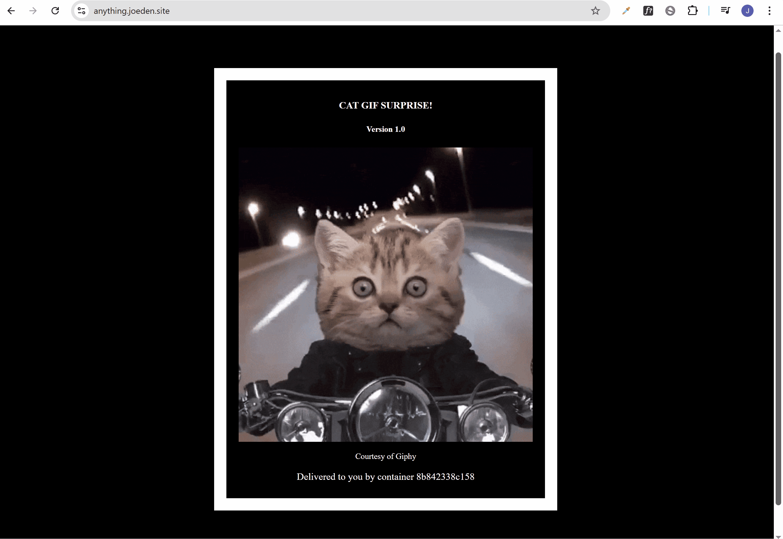Image resolution: width=783 pixels, height=539 pixels.
Task: Click the gray globe extension icon
Action: click(x=670, y=11)
